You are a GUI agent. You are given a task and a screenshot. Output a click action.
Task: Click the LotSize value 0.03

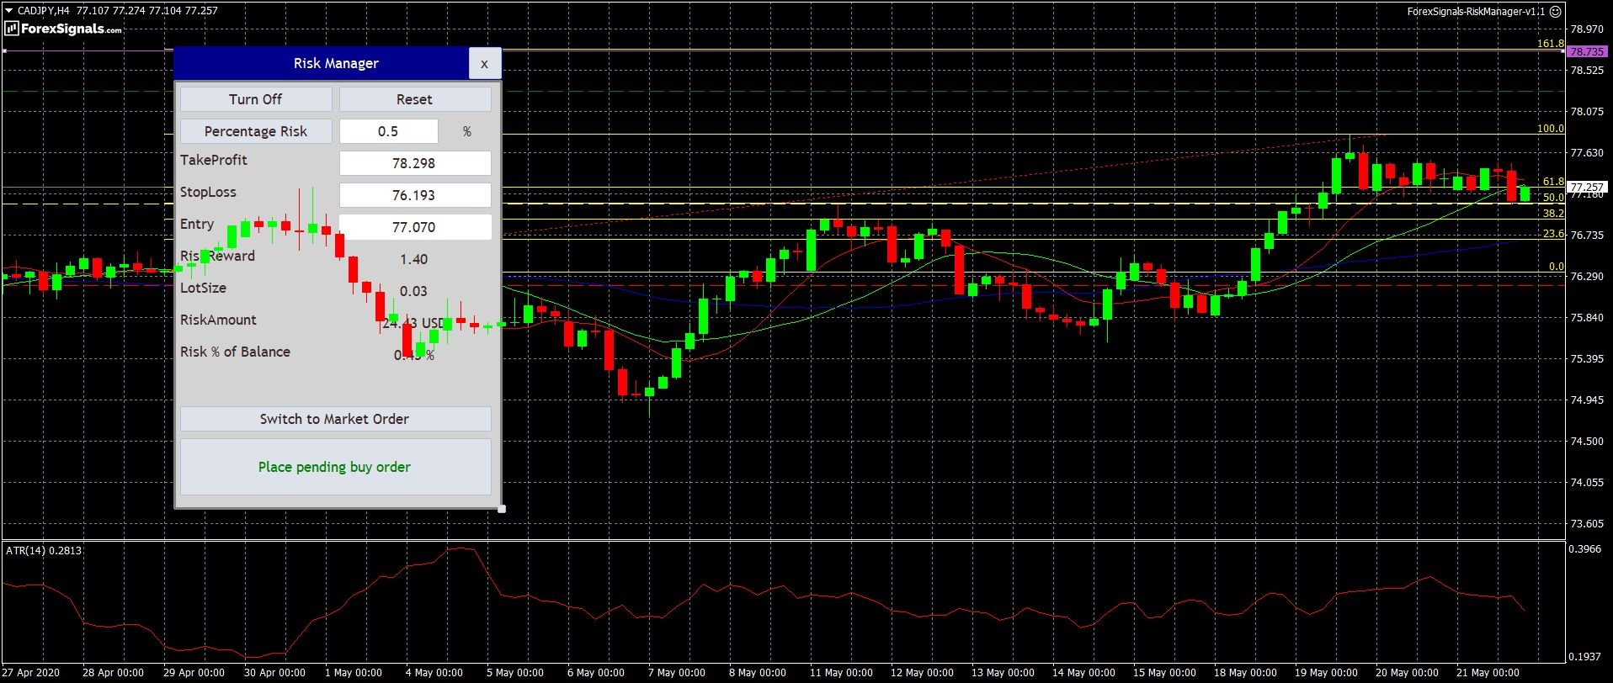414,291
